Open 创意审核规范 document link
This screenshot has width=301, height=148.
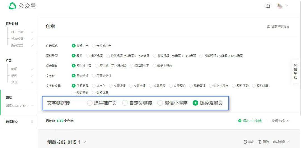point(278,26)
